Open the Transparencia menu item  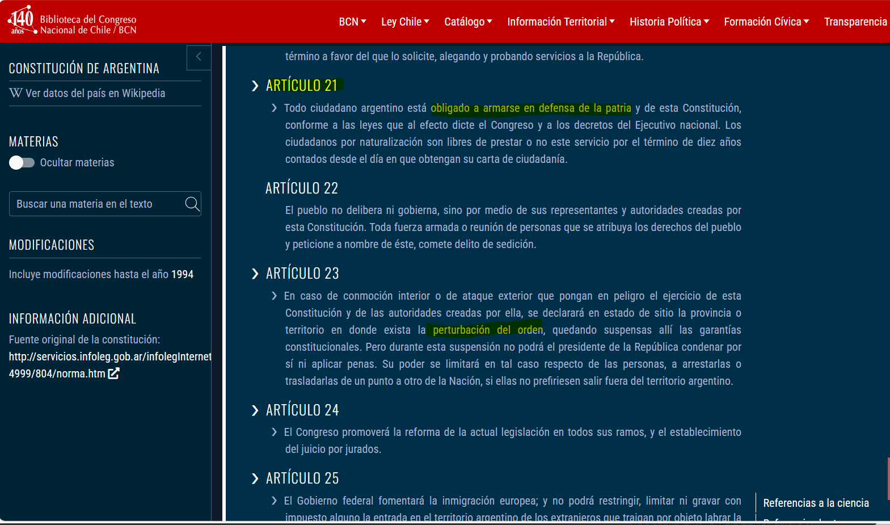(855, 22)
